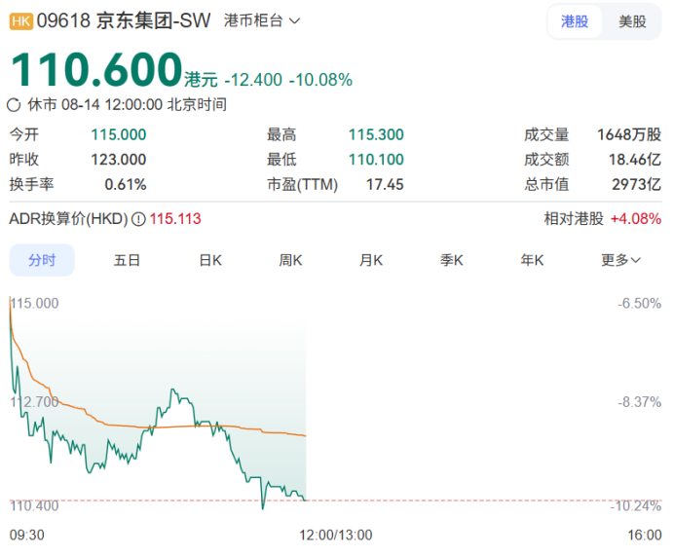Open the 港币柜台 dropdown

coord(262,20)
